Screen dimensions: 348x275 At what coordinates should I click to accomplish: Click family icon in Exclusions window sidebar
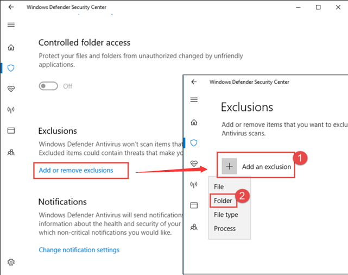pos(194,227)
